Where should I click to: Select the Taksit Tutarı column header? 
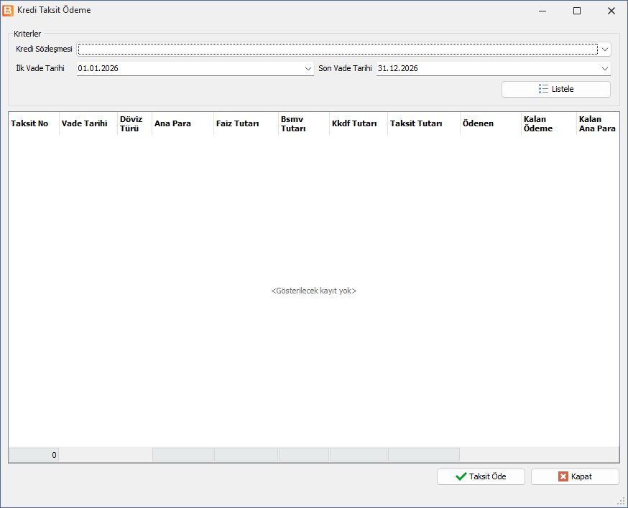pos(424,123)
